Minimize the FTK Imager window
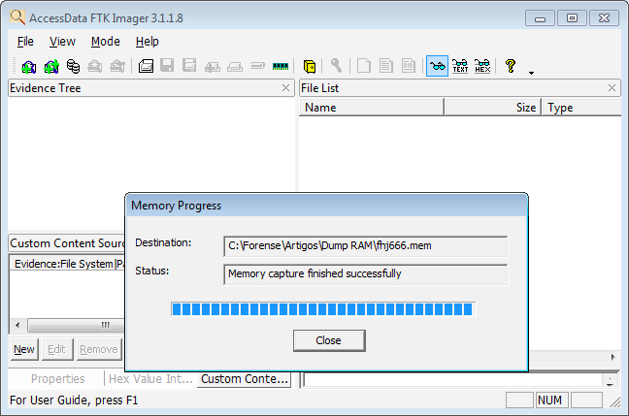The width and height of the screenshot is (629, 416). tap(540, 18)
